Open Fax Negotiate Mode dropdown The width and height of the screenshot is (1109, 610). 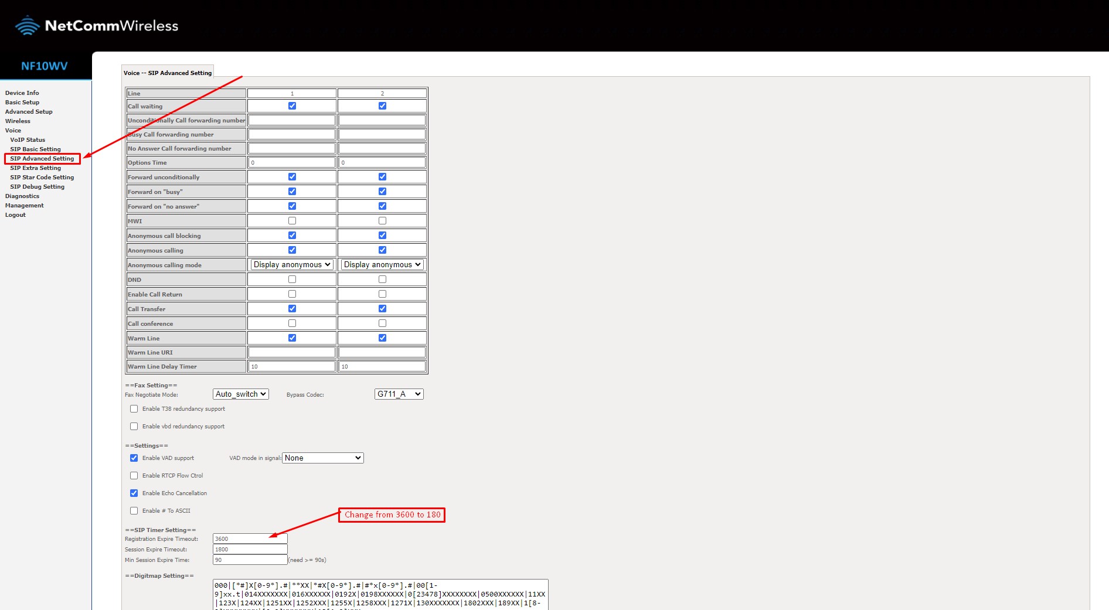pos(241,394)
